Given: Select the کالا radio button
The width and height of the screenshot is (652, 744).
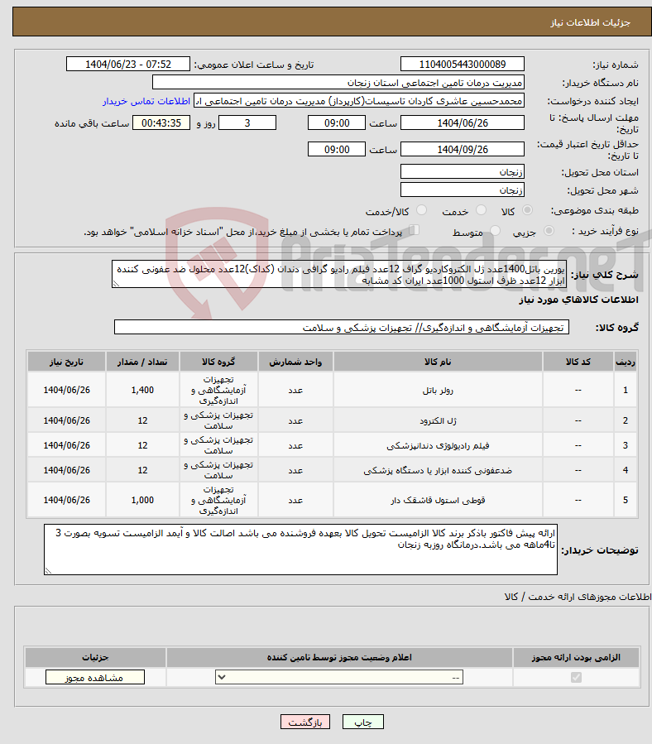Looking at the screenshot, I should pos(527,210).
